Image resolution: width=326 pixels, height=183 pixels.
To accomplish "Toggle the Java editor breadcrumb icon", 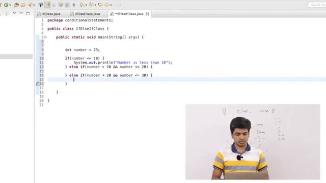I will click(x=41, y=5).
